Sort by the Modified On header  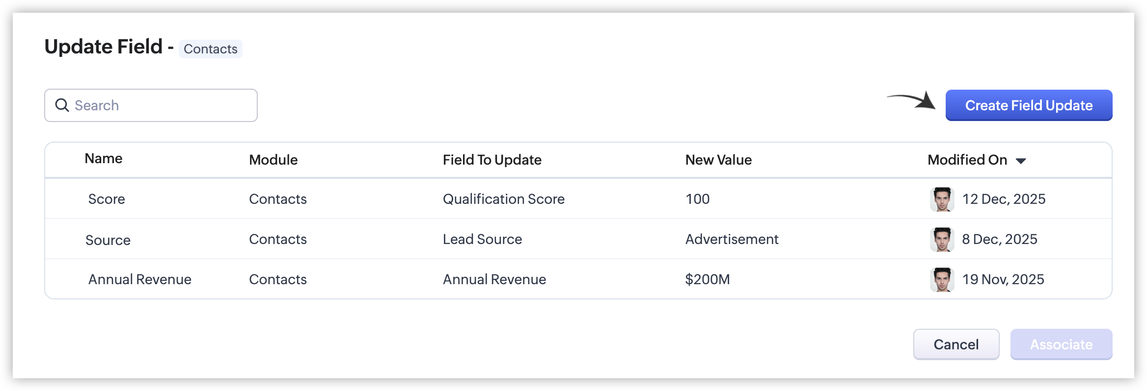tap(967, 160)
